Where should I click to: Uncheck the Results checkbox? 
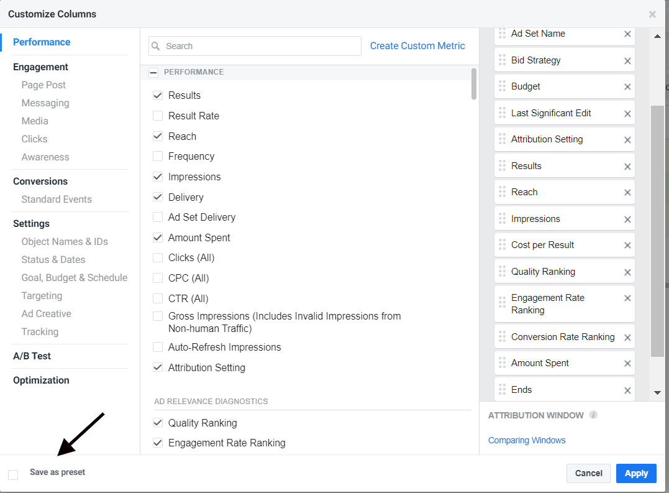157,95
